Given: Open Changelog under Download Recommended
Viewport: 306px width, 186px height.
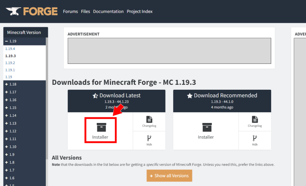Looking at the screenshot, I should tap(255, 122).
